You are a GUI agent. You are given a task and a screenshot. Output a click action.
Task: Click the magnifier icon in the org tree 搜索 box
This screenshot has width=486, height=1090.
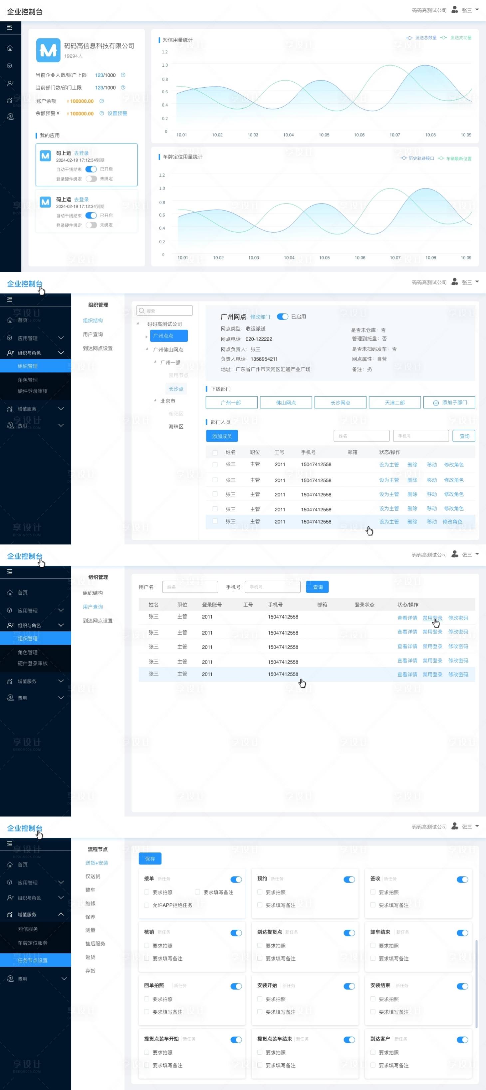142,310
